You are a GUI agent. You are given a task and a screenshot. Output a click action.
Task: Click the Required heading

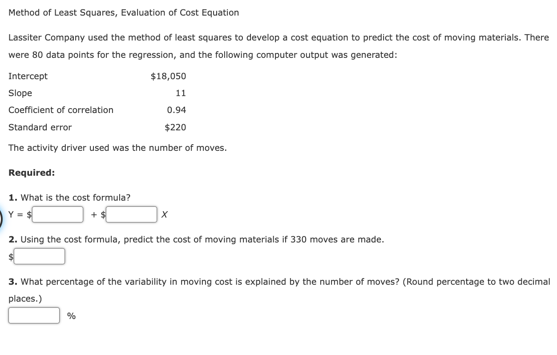[x=31, y=173]
